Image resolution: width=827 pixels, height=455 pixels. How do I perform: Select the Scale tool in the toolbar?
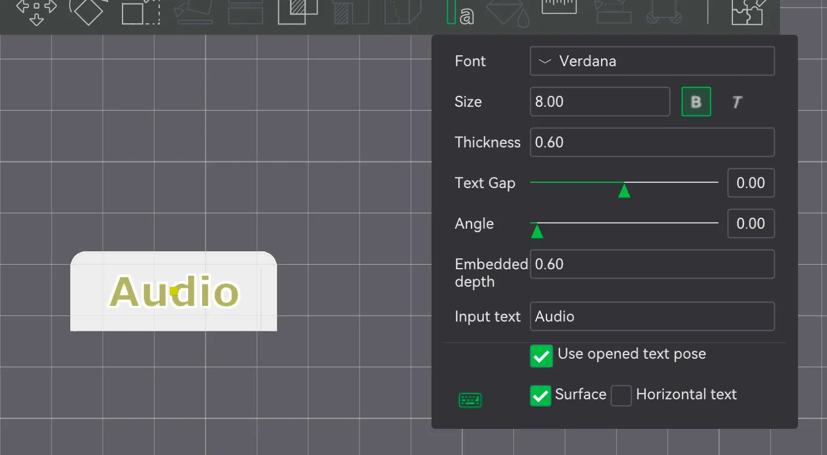[141, 12]
